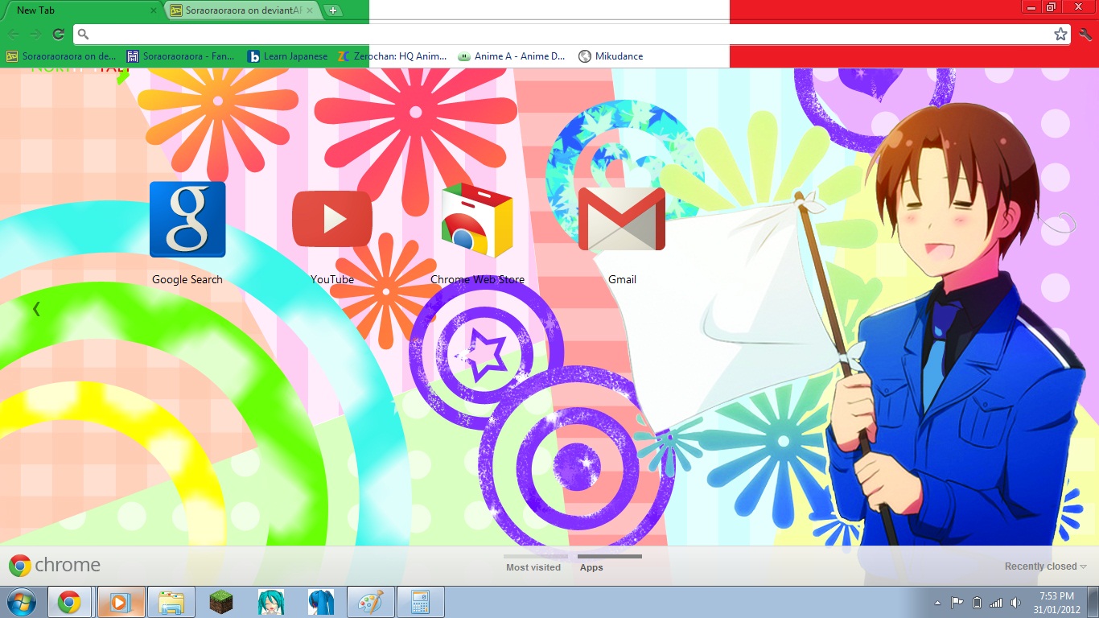Open Windows Media Player from taskbar

click(x=121, y=602)
